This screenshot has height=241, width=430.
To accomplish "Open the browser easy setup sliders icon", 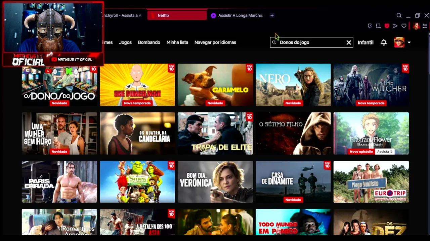I will 425,26.
